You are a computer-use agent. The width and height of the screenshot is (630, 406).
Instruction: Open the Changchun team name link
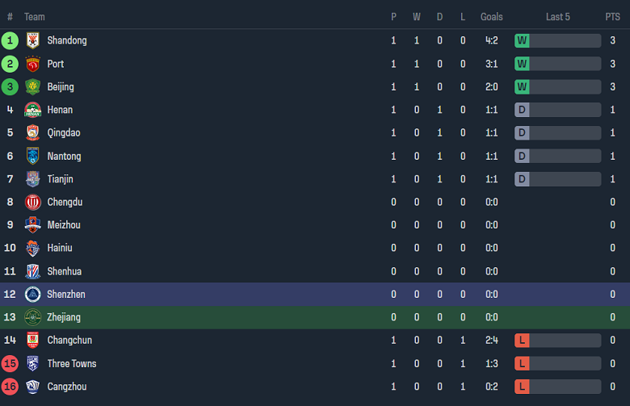point(69,341)
